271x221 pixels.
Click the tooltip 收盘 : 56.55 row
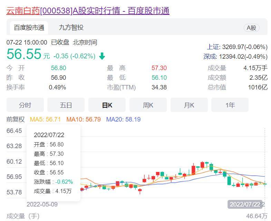49,172
